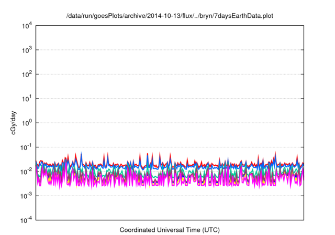Click the 'Coordinated Universal Time (UTC)' axis label
The image size is (335, 235).
pos(170,230)
